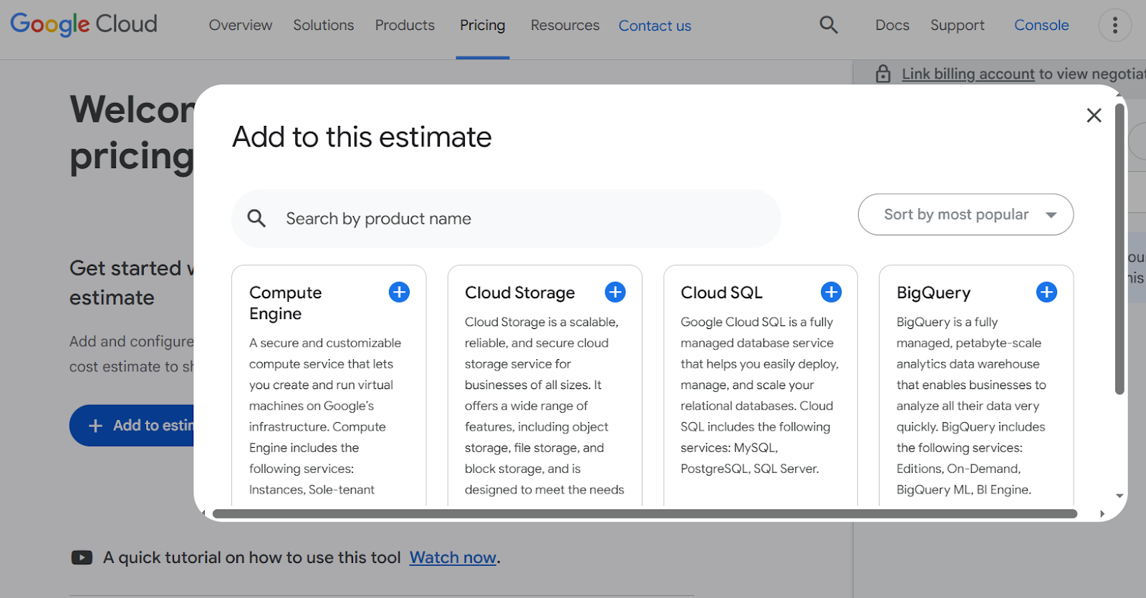1146x598 pixels.
Task: Open the Sort by most popular dropdown
Action: coord(966,215)
